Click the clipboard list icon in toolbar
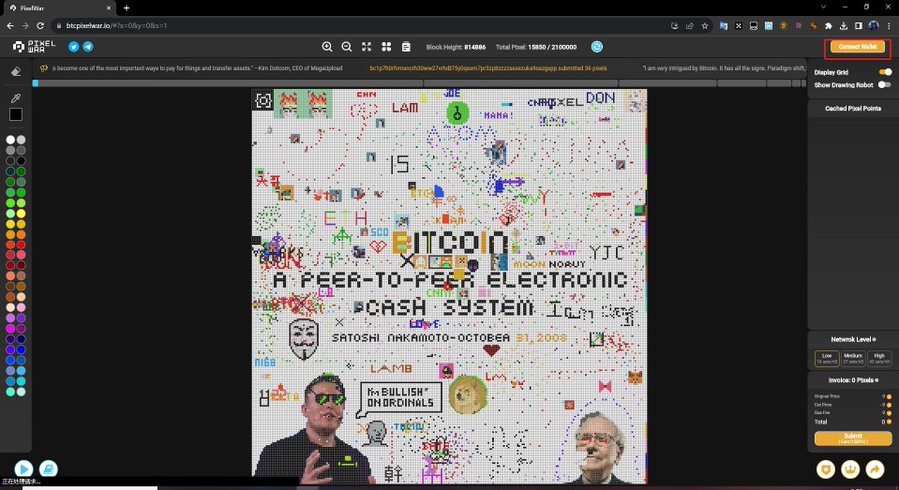The width and height of the screenshot is (899, 490). [406, 47]
